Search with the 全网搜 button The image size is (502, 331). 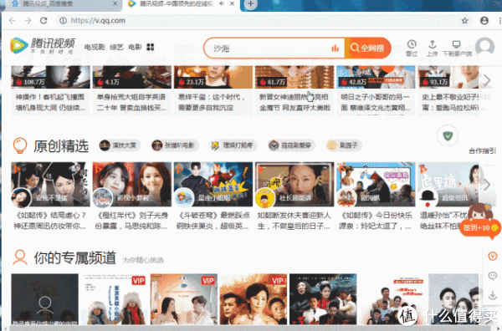(x=367, y=48)
